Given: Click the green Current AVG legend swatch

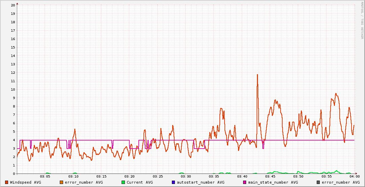Looking at the screenshot, I should click(123, 182).
